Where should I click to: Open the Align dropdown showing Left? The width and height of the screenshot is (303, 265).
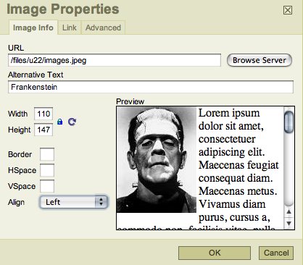coord(73,202)
